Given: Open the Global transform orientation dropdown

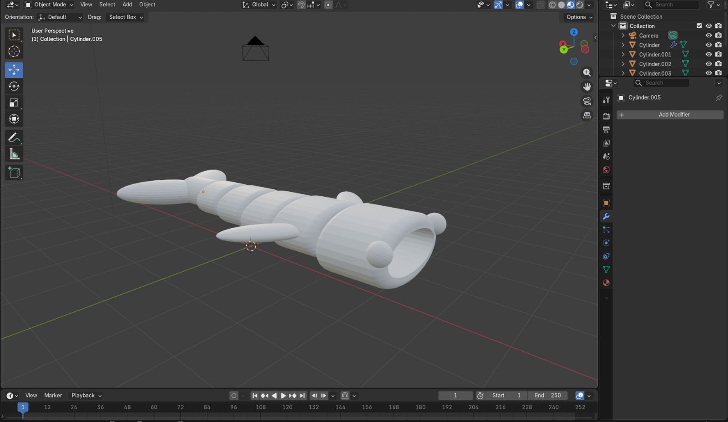Looking at the screenshot, I should click(259, 5).
